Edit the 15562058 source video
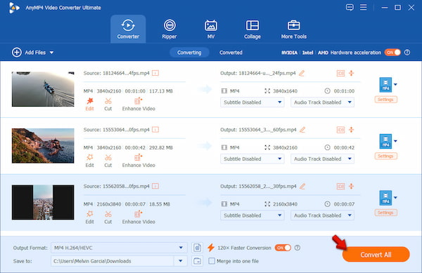The image size is (422, 273). pyautogui.click(x=89, y=218)
